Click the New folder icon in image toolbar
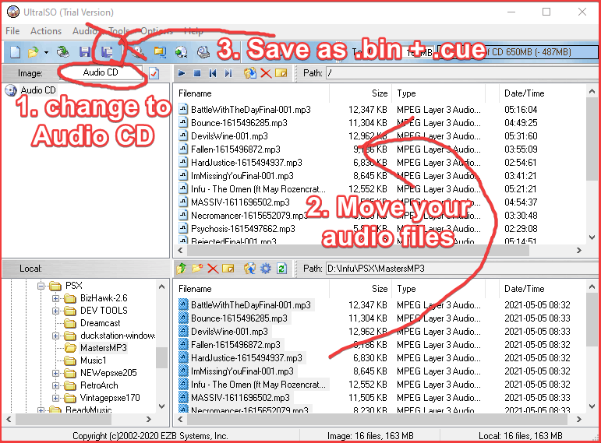Image resolution: width=601 pixels, height=443 pixels. click(281, 72)
